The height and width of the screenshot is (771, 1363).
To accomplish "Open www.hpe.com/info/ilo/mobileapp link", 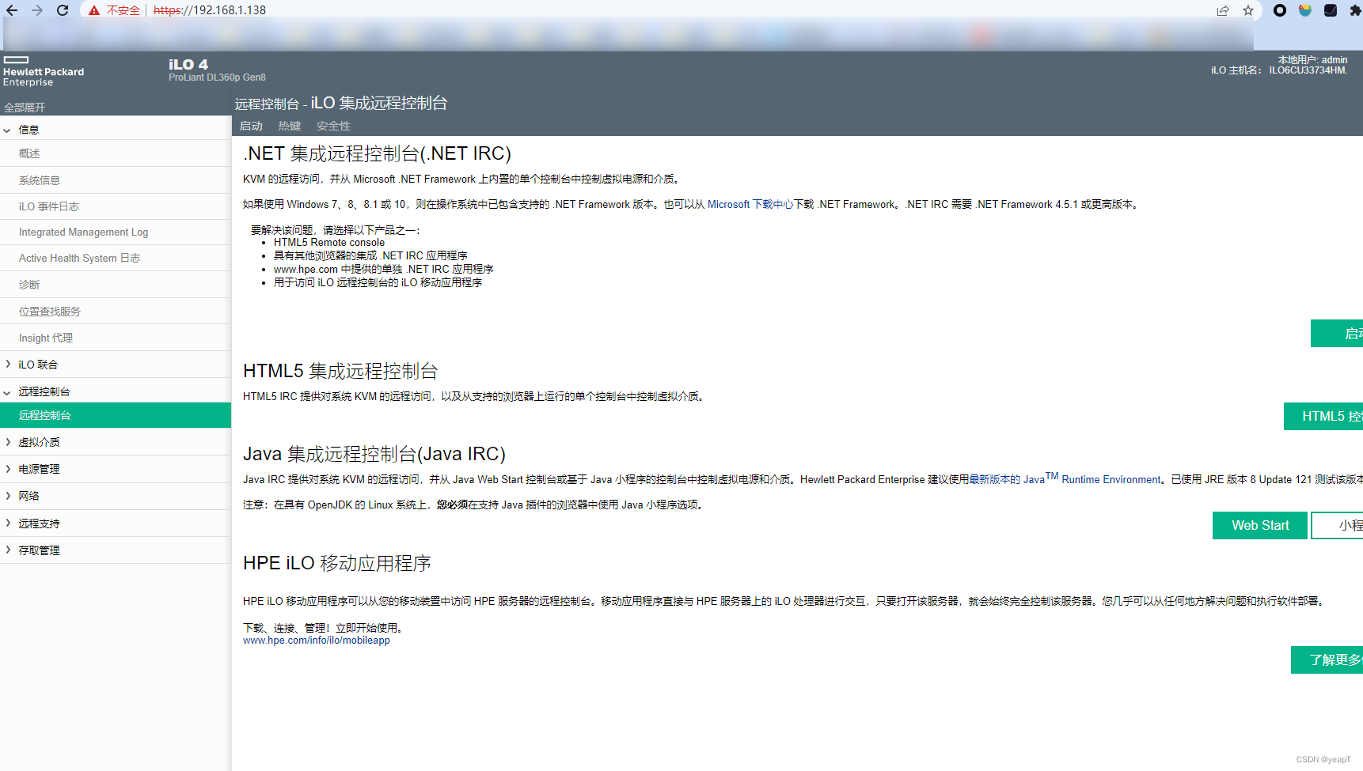I will pos(317,641).
